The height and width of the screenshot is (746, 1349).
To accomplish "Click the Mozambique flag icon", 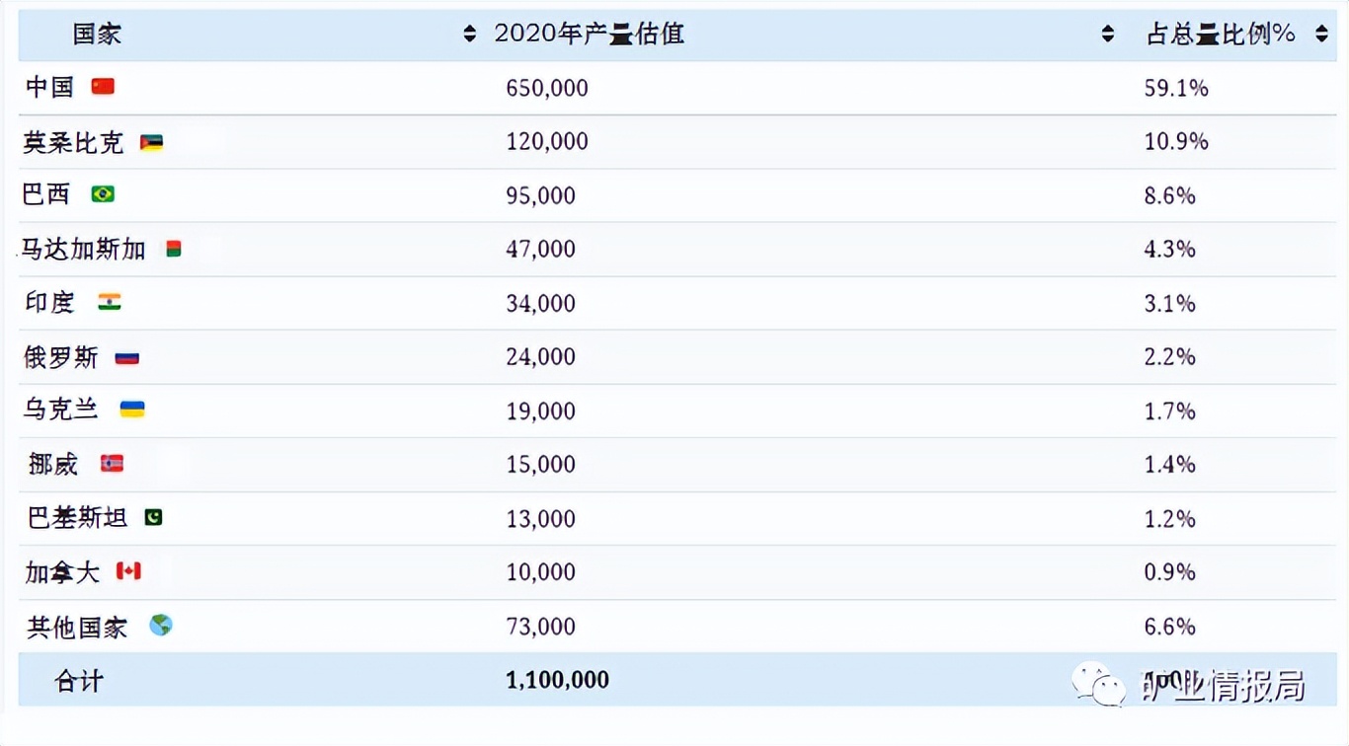I will 151,142.
